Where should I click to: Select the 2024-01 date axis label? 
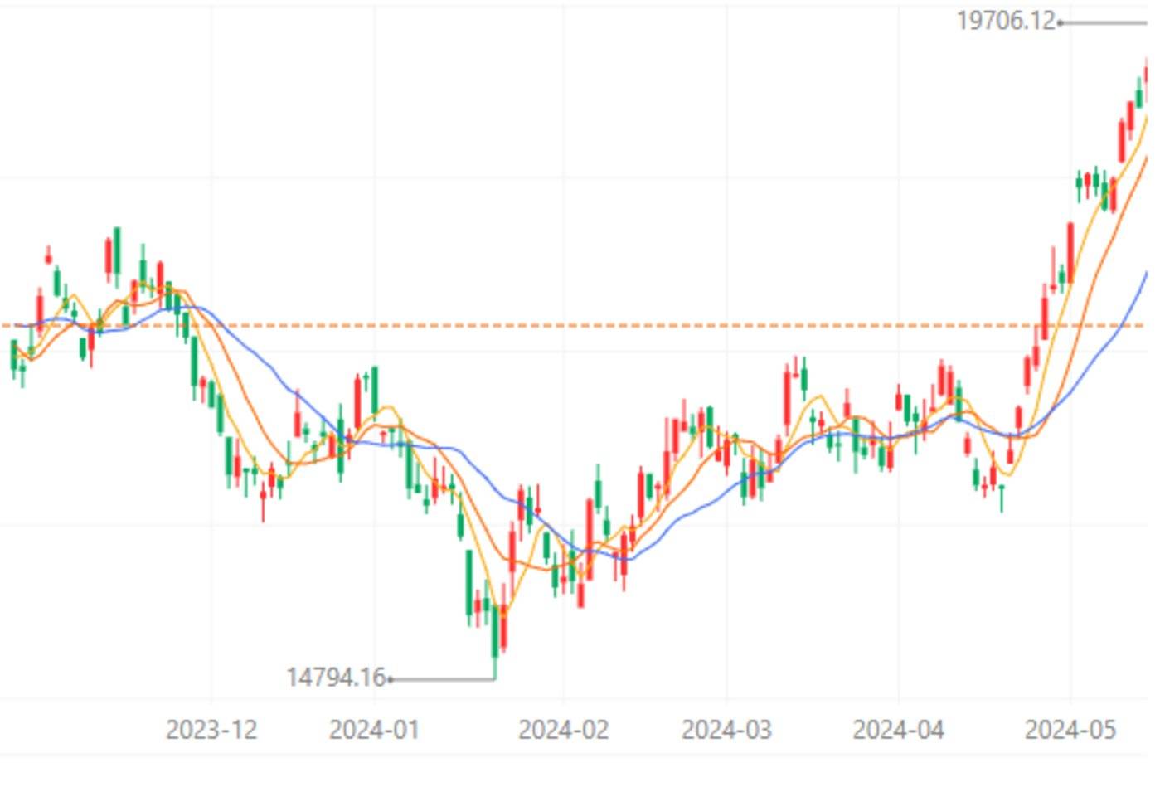[374, 730]
